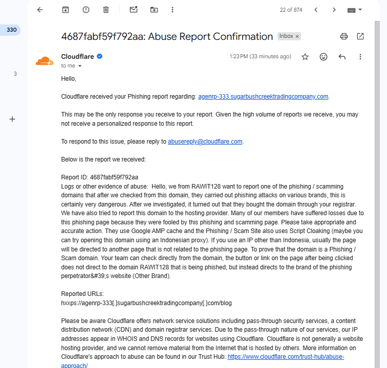Screen dimensions: 387x368
Task: Click the sidebar label count 3
Action: (15, 74)
